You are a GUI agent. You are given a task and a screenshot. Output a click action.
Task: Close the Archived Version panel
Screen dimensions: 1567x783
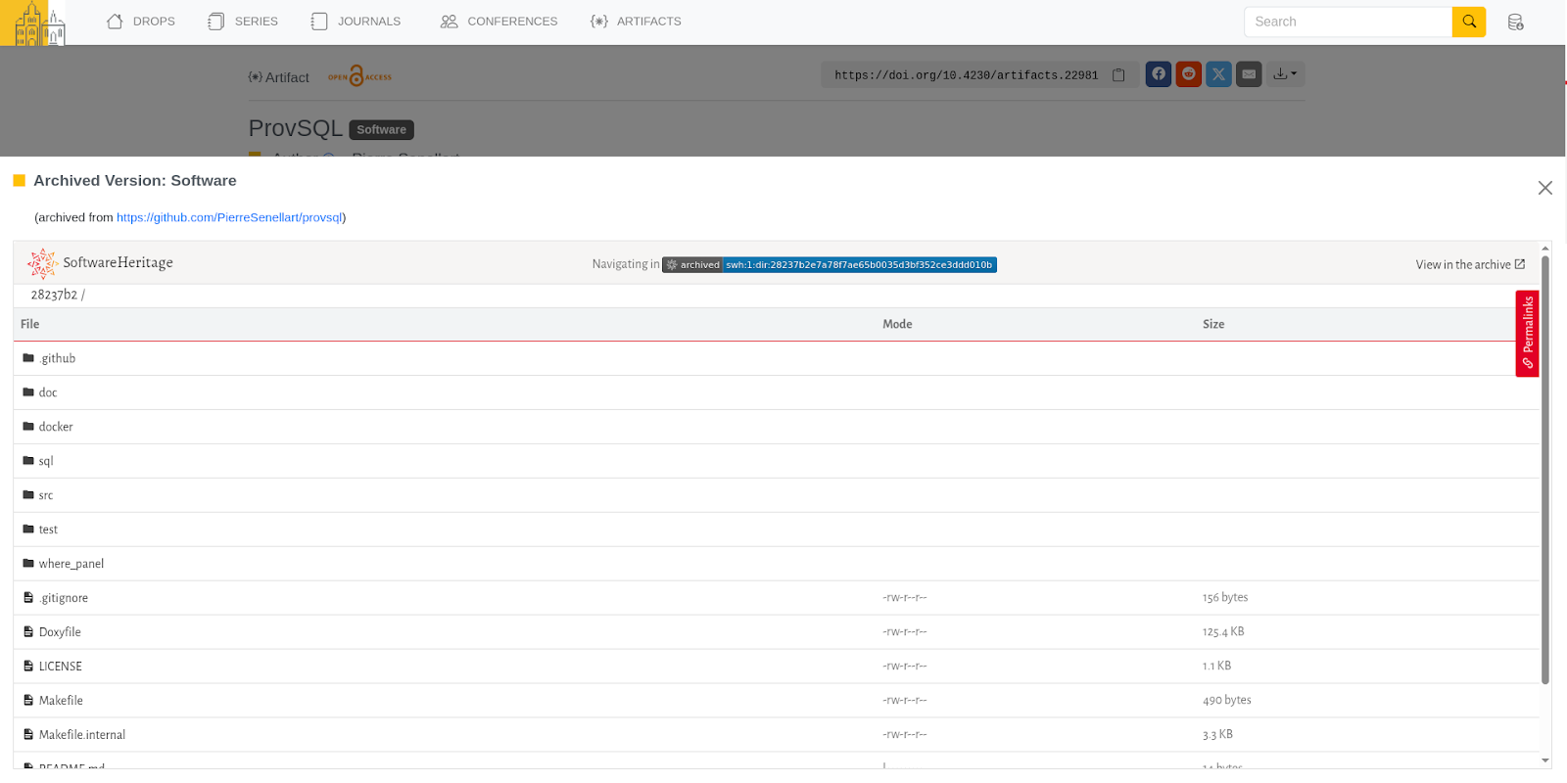click(1544, 188)
